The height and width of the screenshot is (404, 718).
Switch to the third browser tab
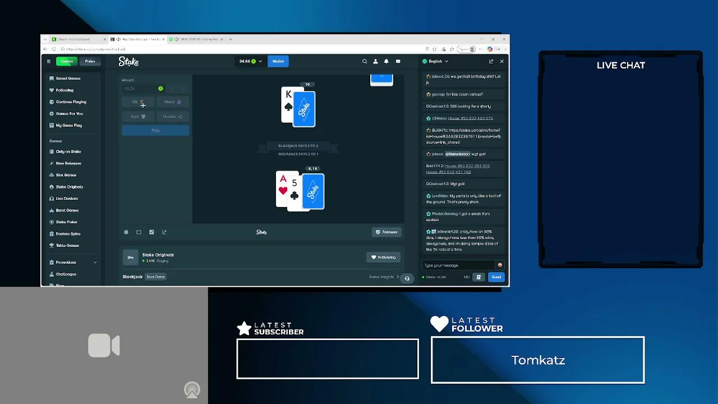point(196,39)
